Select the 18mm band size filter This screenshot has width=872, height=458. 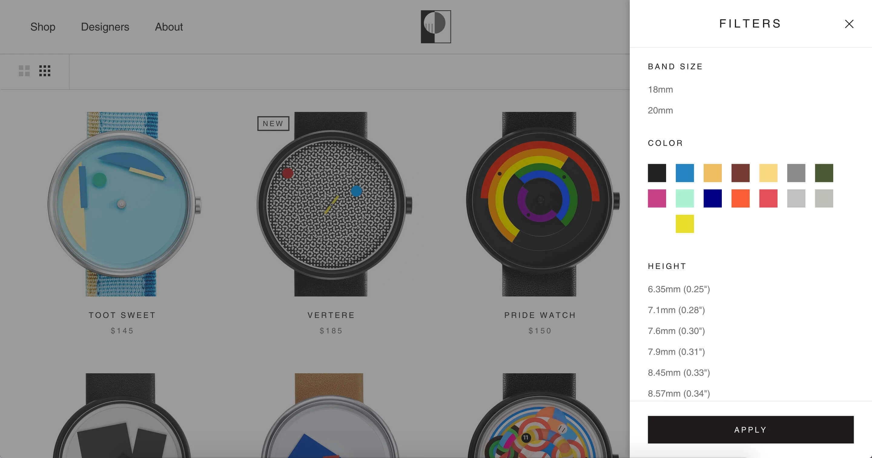pos(660,89)
